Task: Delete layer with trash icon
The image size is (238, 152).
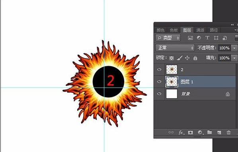Action: point(228,132)
